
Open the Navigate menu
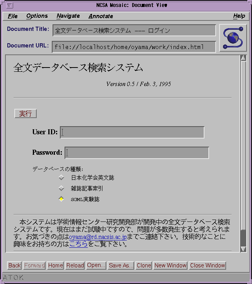[68, 16]
